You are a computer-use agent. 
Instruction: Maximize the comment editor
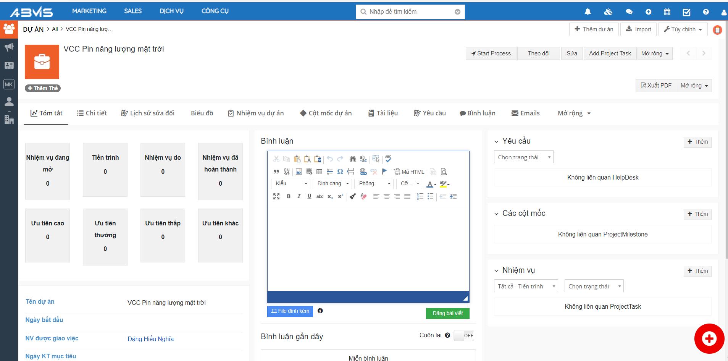[276, 196]
